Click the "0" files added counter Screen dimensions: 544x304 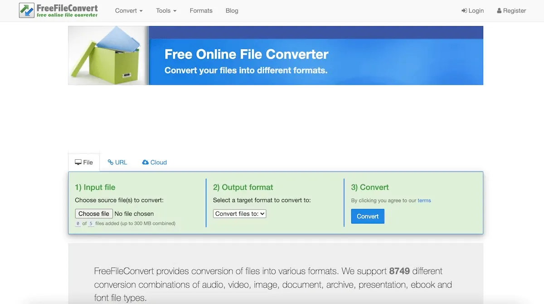[x=78, y=223]
